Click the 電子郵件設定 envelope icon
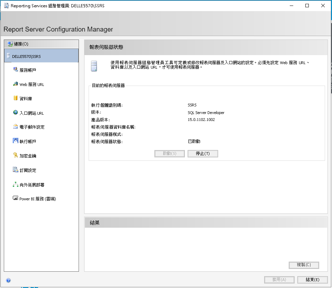Image resolution: width=332 pixels, height=288 pixels. pos(16,126)
